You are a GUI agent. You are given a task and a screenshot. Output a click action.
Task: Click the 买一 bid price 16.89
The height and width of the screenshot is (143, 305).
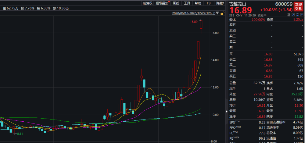point(267,54)
